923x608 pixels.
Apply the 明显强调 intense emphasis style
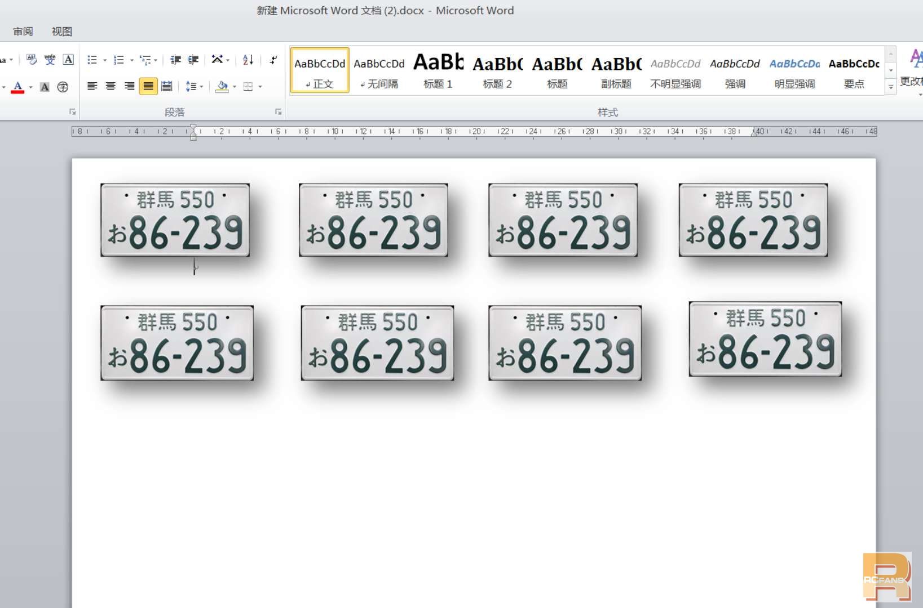[x=794, y=70]
